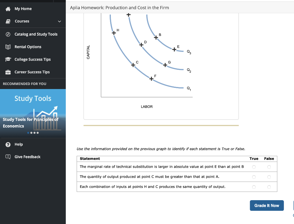Select the College Success Tips graduation cap icon
This screenshot has width=294, height=224.
8,59
